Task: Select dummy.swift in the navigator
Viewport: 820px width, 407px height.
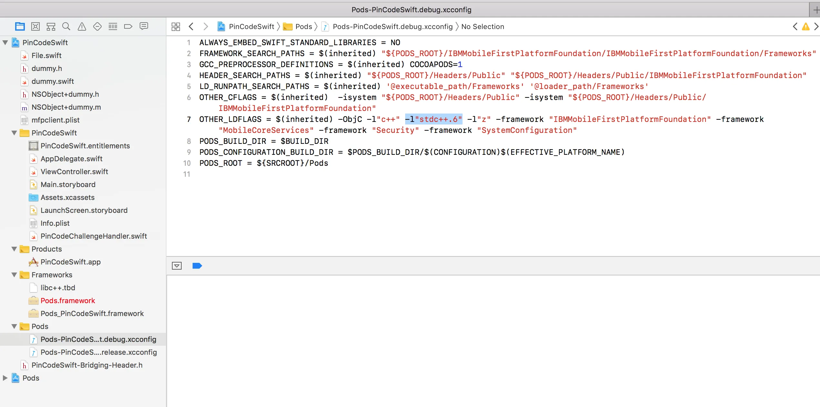Action: (x=53, y=81)
